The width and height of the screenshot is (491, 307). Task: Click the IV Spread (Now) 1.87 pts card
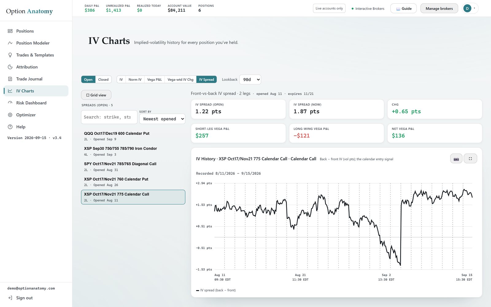tap(337, 109)
